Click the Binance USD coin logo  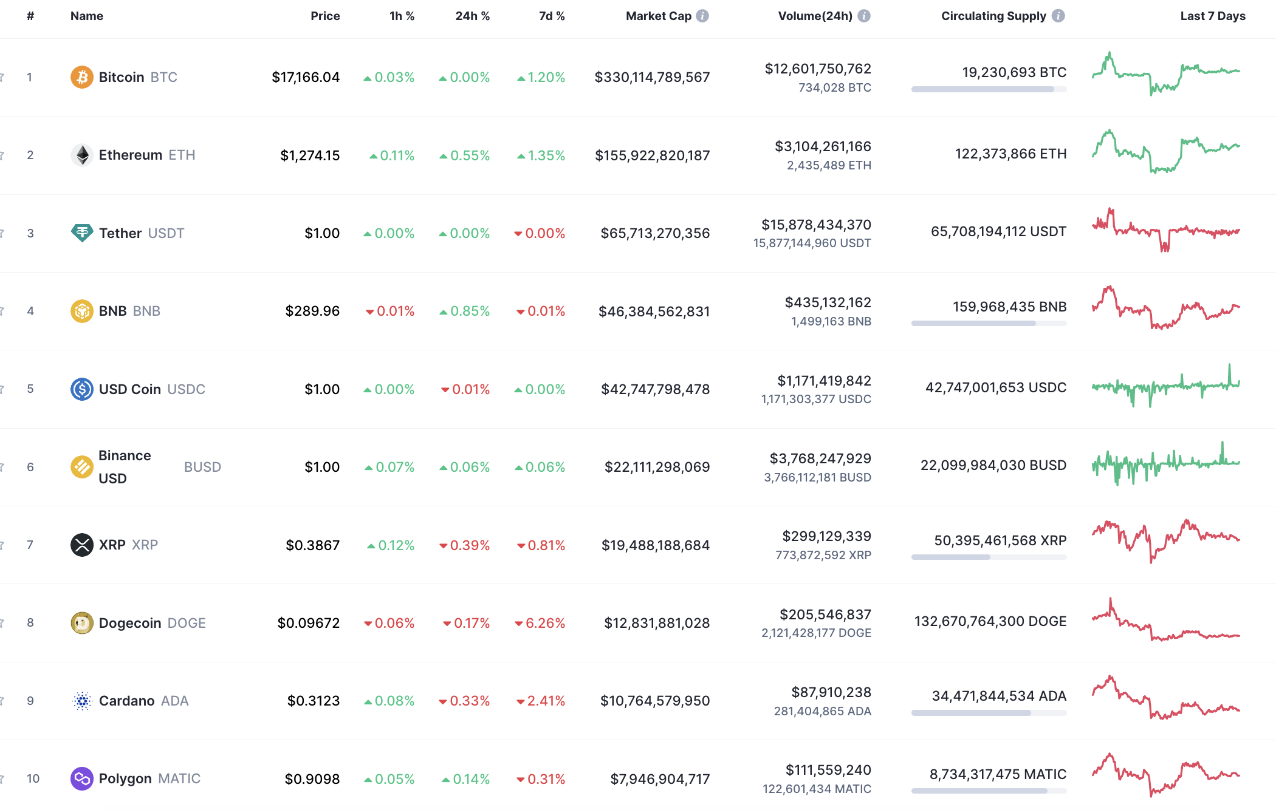pos(81,466)
